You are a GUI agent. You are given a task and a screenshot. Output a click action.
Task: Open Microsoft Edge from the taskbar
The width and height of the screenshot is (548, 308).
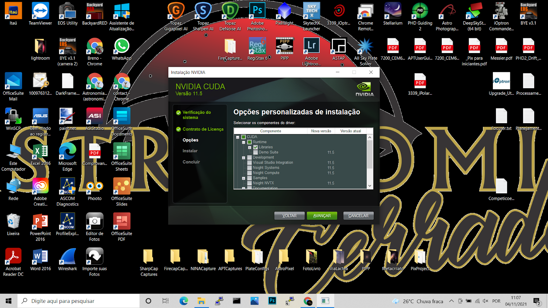[x=184, y=301]
